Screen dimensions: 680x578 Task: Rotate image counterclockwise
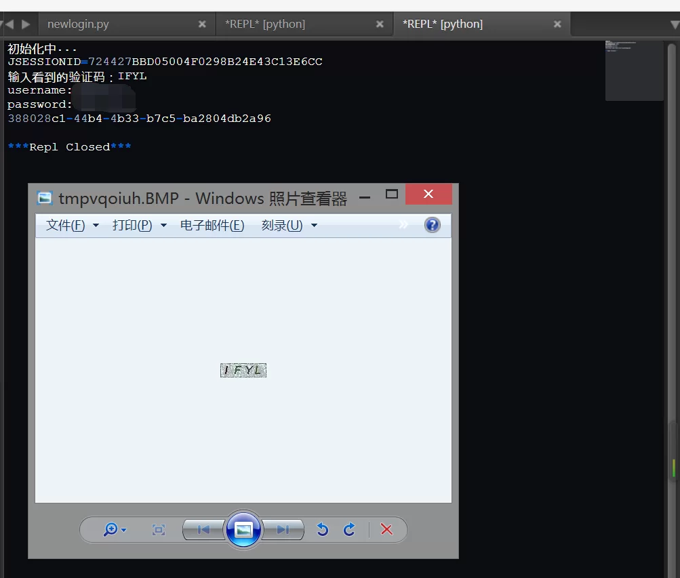tap(323, 530)
